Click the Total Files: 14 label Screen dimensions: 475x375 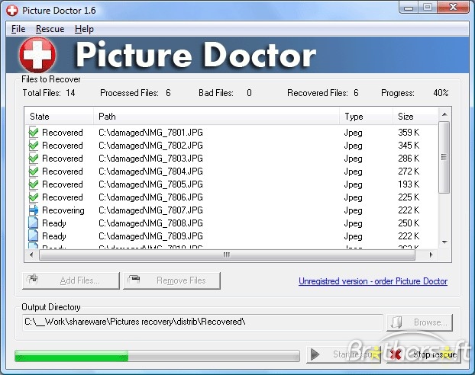pos(49,93)
